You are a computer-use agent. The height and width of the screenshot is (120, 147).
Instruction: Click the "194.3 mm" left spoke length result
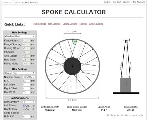[x=50, y=110]
